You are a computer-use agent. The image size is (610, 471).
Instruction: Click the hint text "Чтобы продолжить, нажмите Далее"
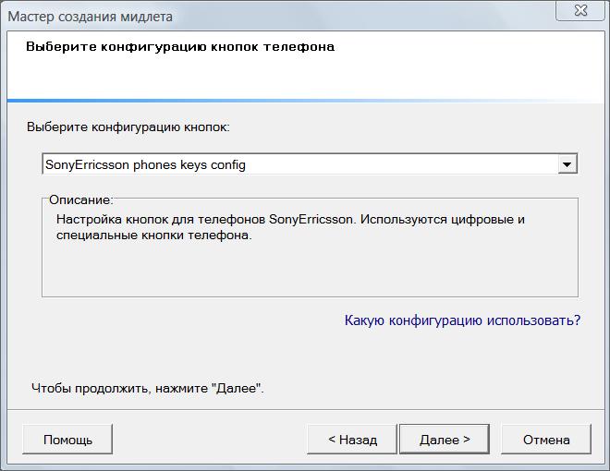[148, 389]
